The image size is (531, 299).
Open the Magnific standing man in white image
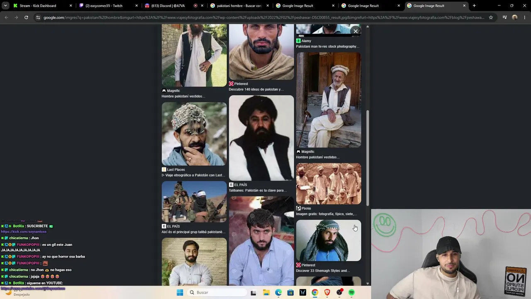click(194, 55)
